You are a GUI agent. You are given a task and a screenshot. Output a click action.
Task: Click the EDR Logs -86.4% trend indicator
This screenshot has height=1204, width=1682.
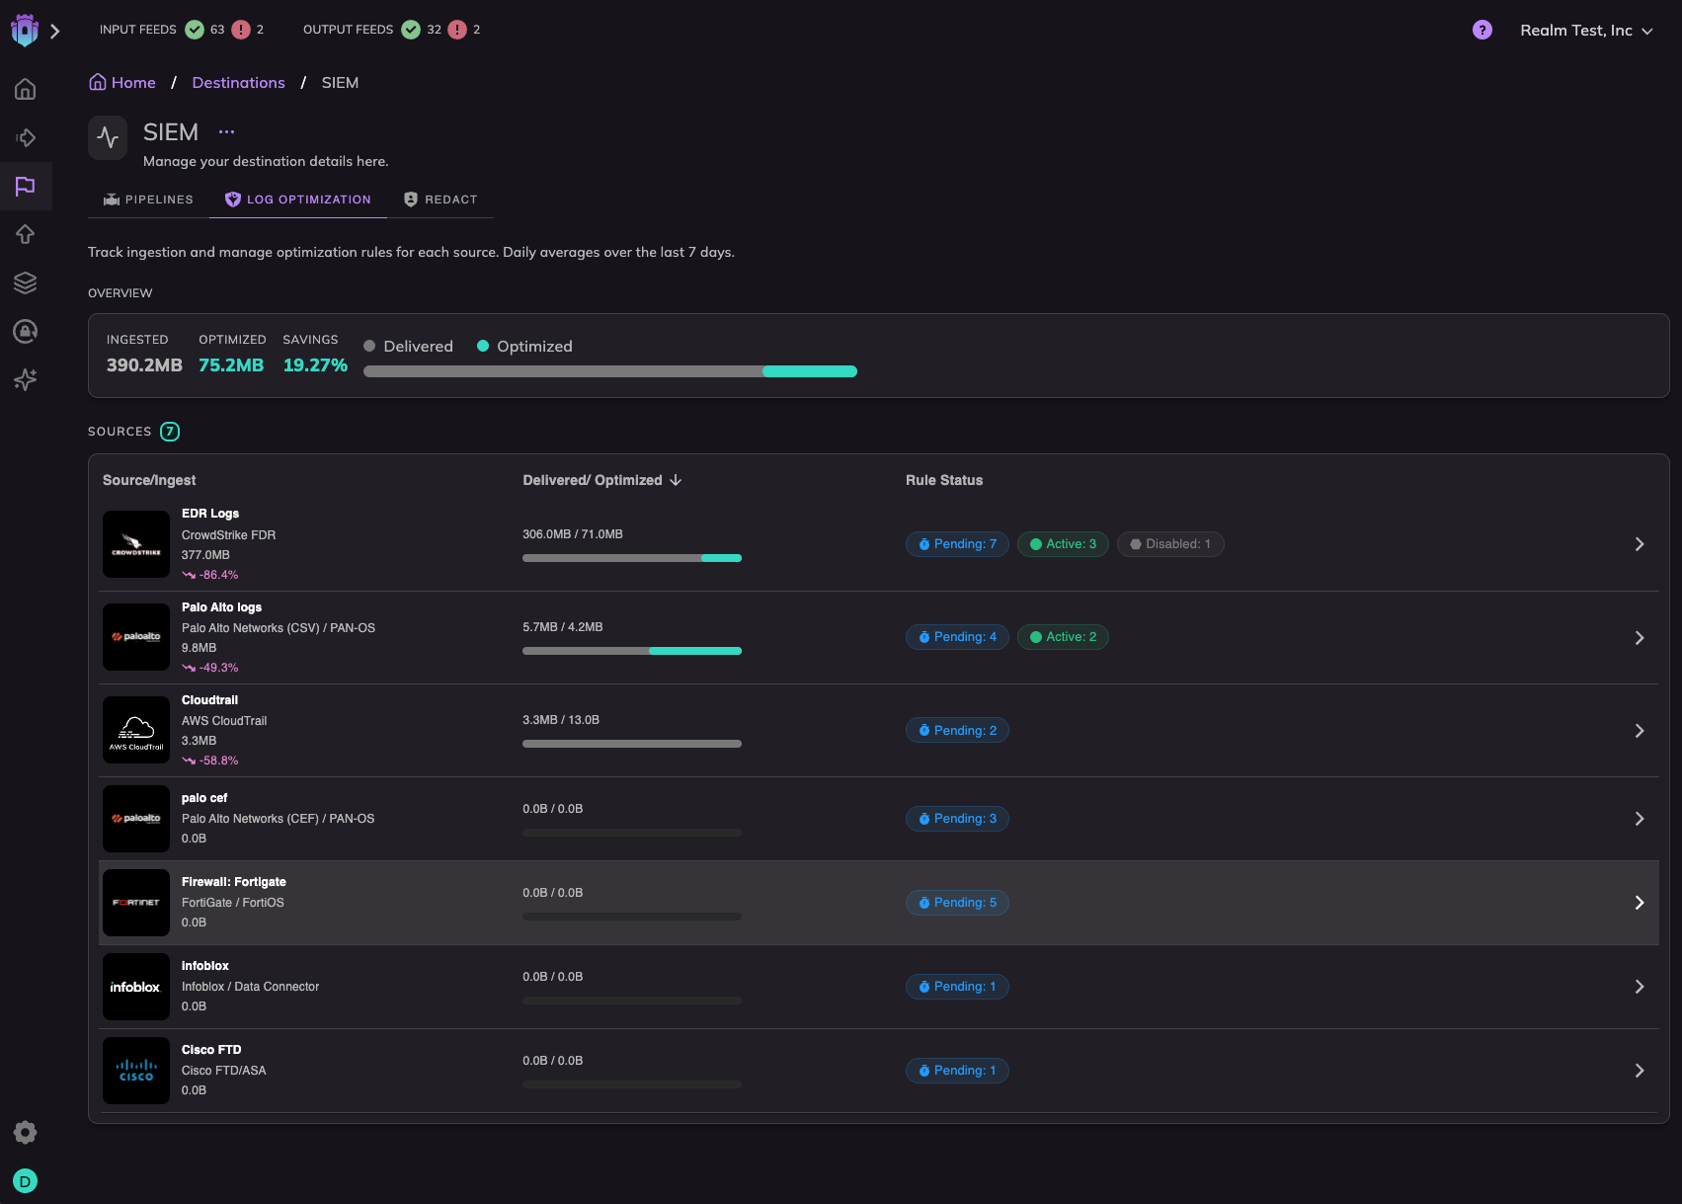[210, 575]
